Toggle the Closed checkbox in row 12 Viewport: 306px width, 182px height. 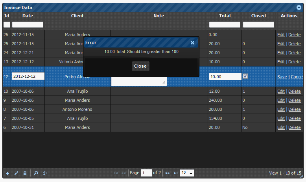[245, 76]
